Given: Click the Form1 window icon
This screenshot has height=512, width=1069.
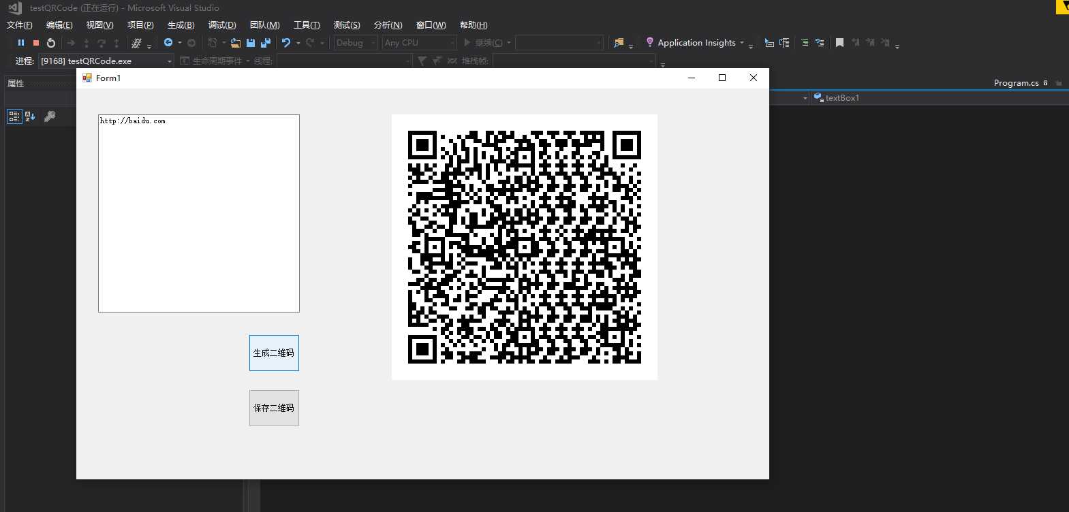Looking at the screenshot, I should (87, 78).
